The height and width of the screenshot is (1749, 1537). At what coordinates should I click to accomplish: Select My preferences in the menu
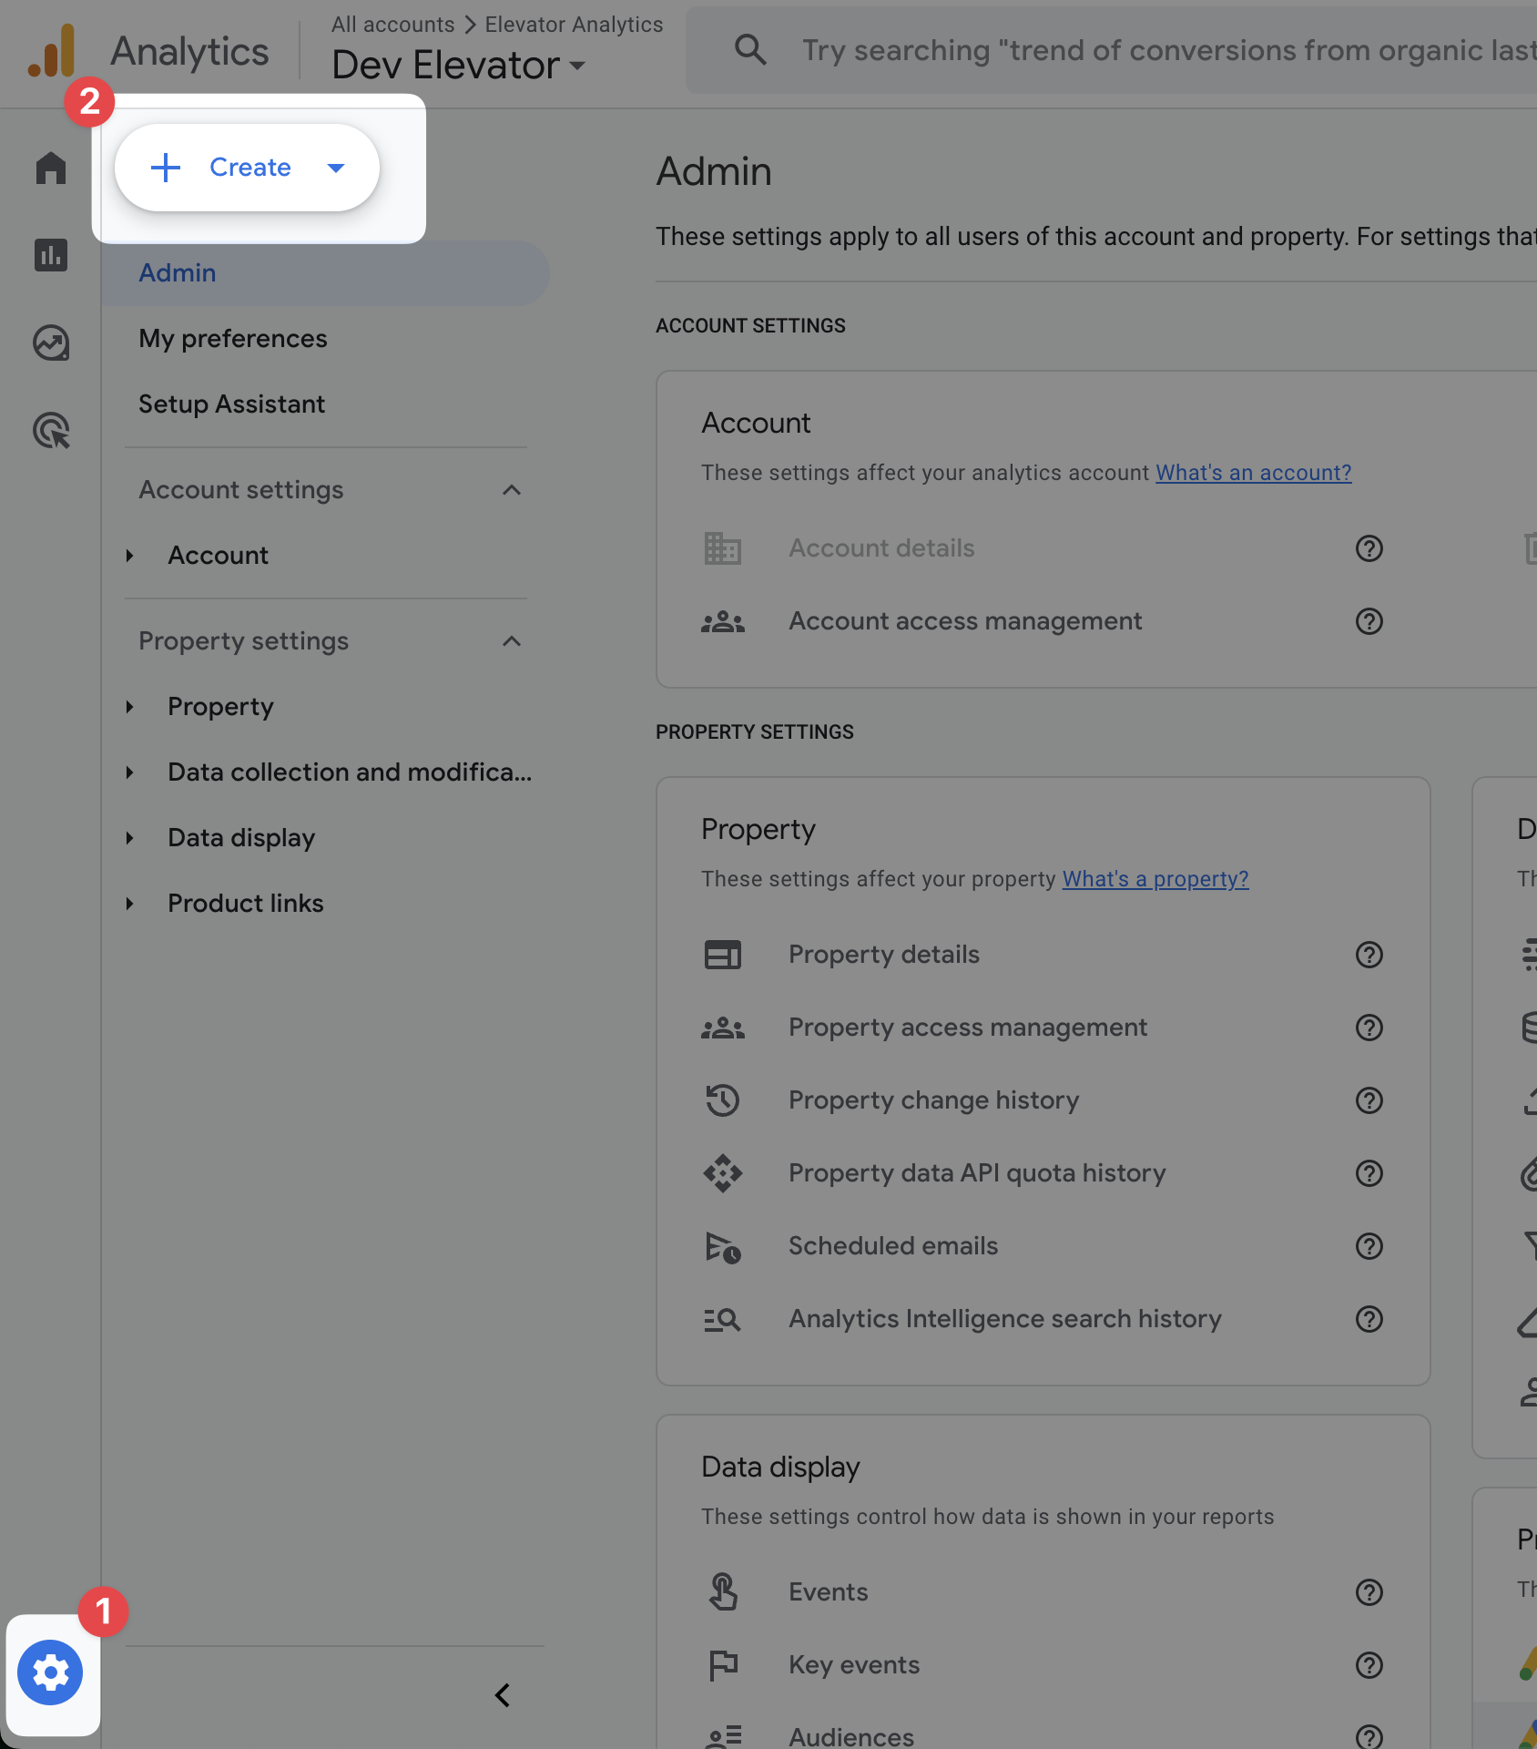coord(233,339)
